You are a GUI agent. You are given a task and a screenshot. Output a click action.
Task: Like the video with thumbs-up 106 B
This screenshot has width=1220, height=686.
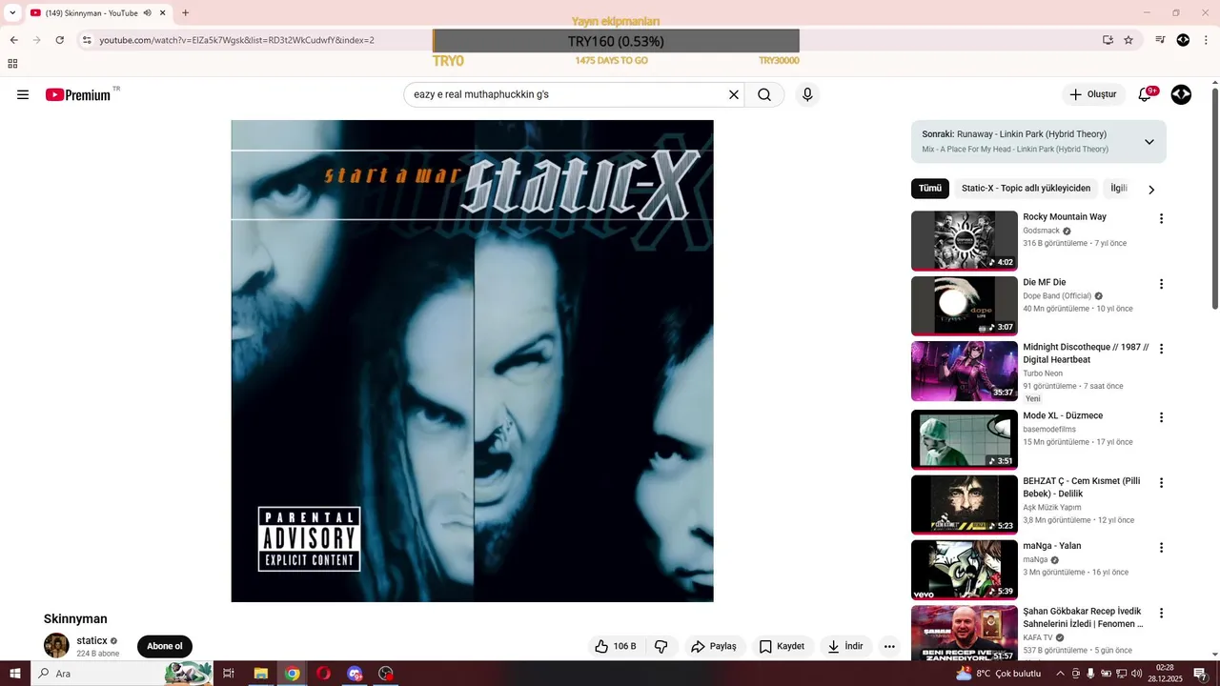tap(616, 646)
